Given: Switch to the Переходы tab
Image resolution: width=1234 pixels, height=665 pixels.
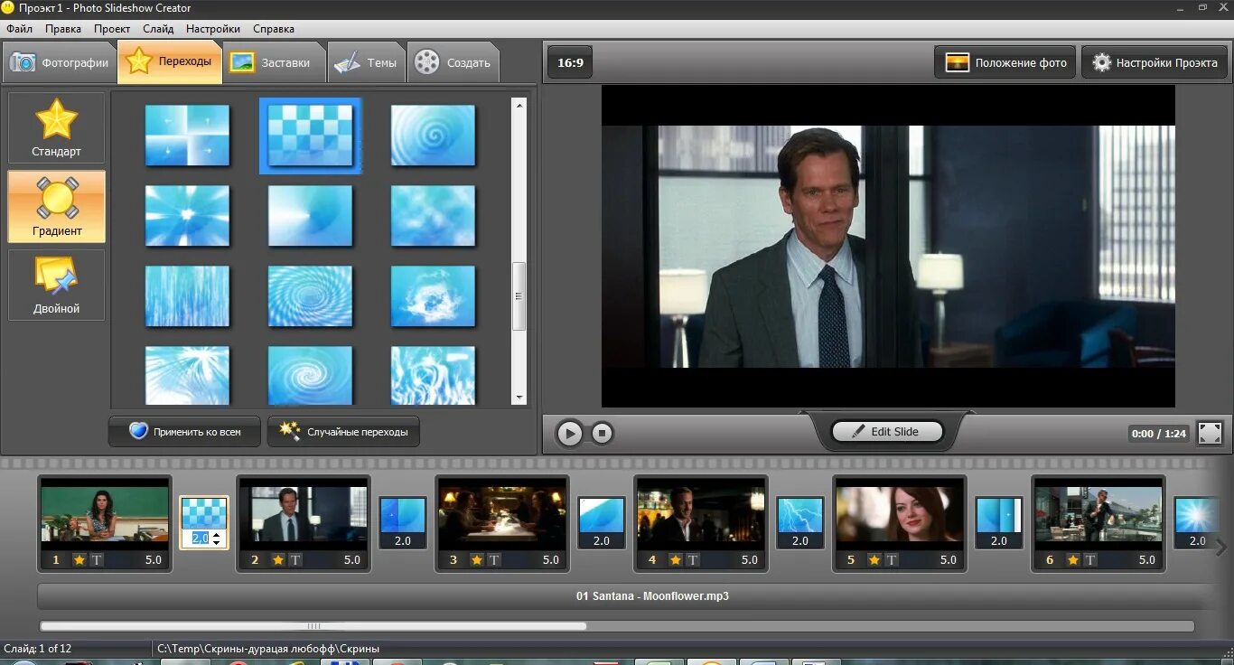Looking at the screenshot, I should pos(170,61).
